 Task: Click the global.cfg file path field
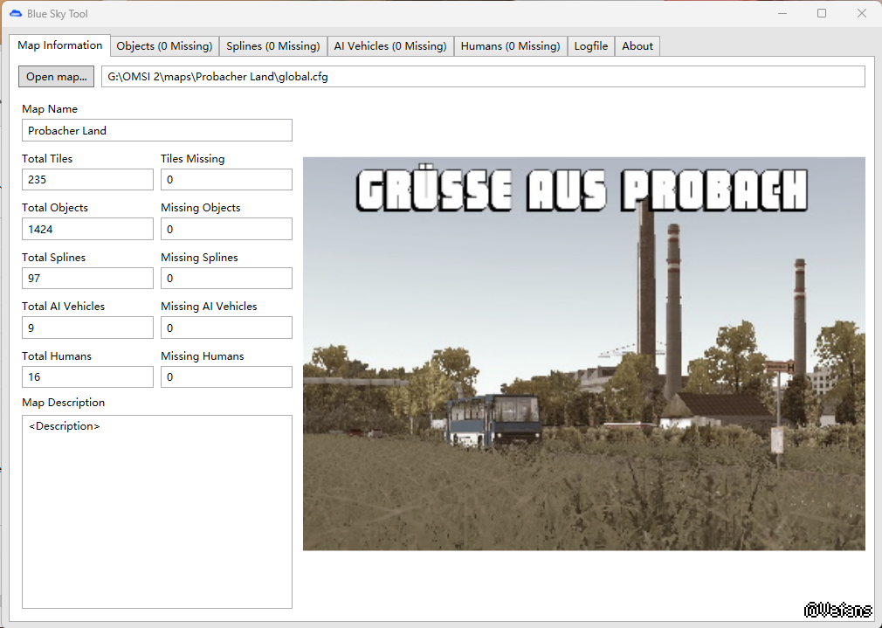click(x=482, y=77)
